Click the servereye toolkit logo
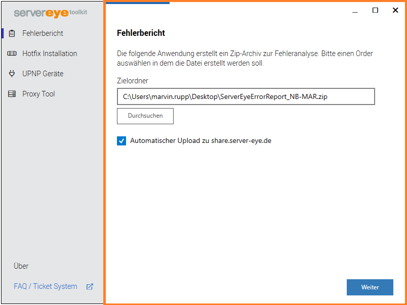The width and height of the screenshot is (407, 305). pos(51,13)
